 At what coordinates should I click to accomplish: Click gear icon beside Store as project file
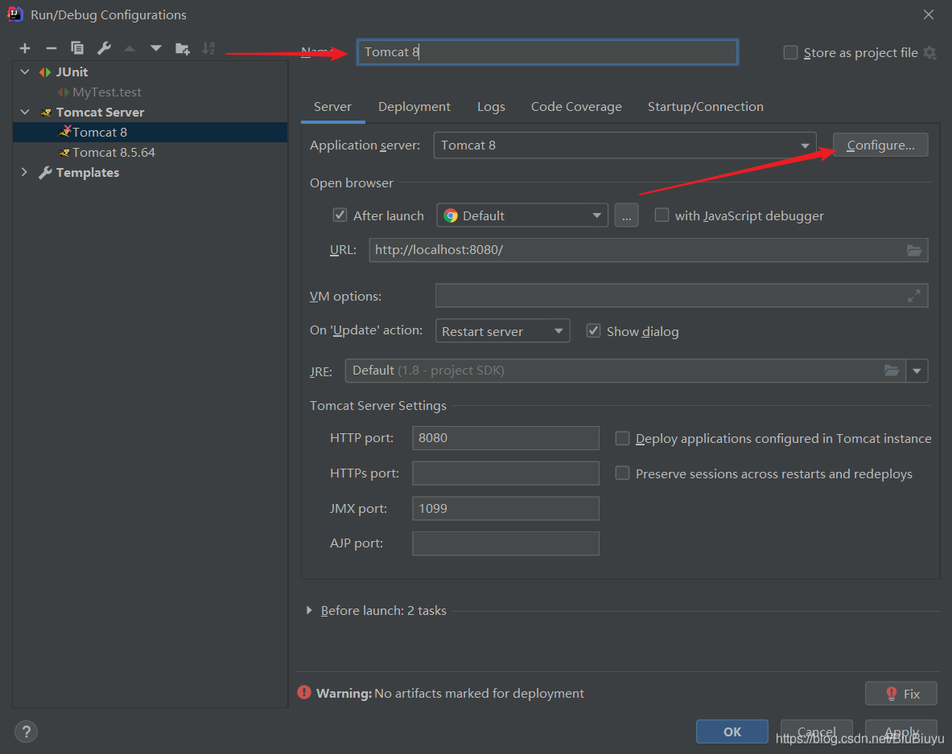(x=929, y=53)
